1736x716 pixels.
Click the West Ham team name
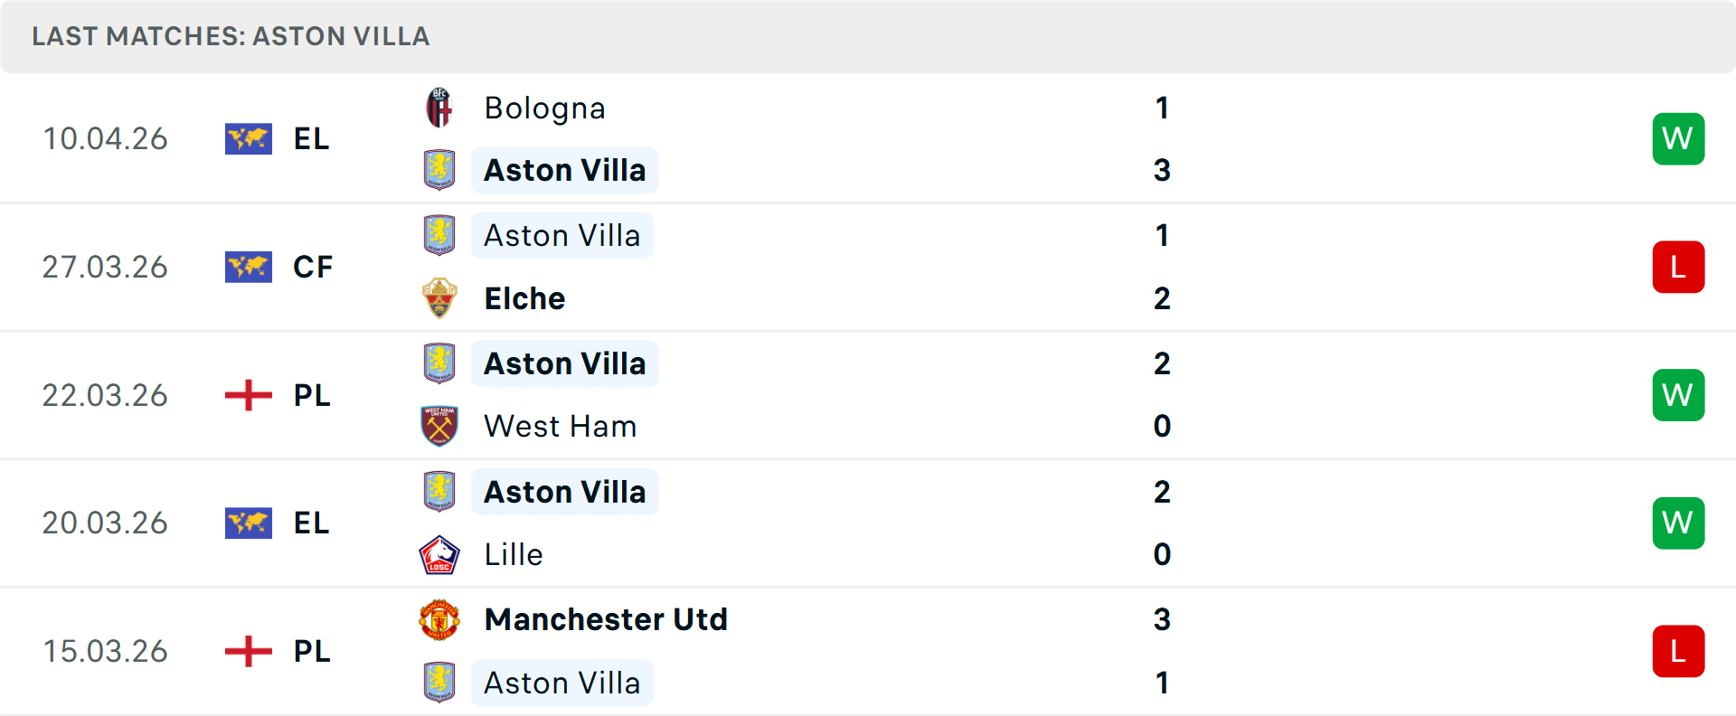pos(560,426)
